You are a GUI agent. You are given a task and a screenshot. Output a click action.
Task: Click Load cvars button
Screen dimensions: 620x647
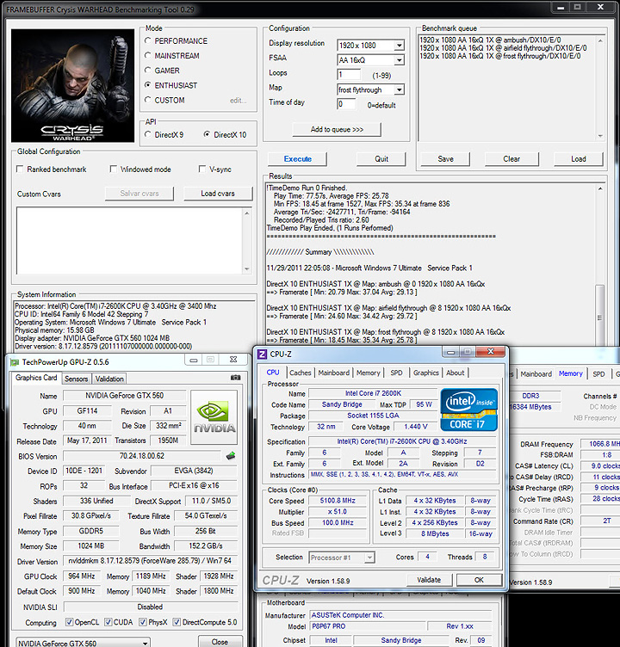pyautogui.click(x=218, y=194)
